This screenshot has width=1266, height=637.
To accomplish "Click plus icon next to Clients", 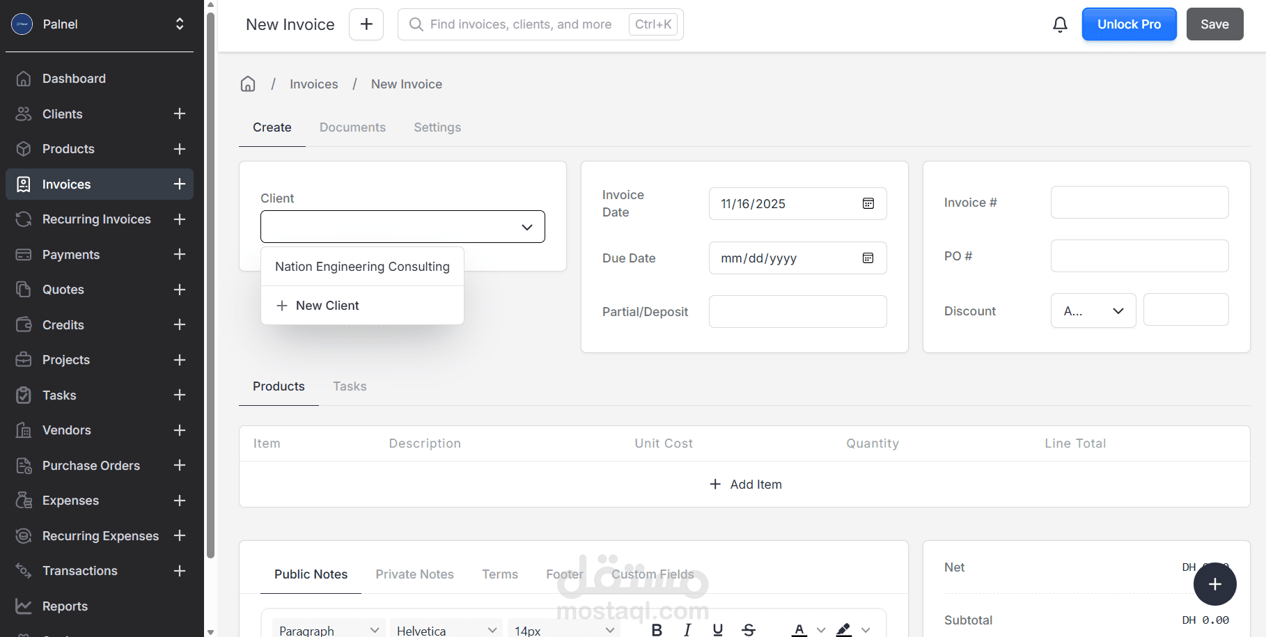I will (180, 113).
